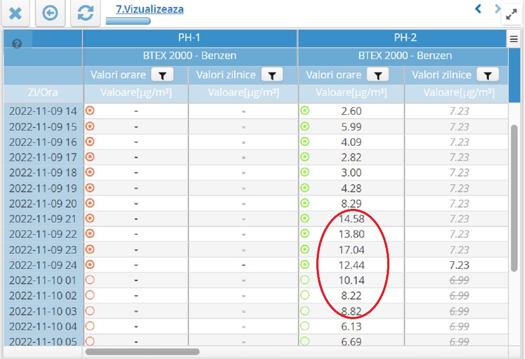Click the previous chevron arrow at top right

coord(479,8)
